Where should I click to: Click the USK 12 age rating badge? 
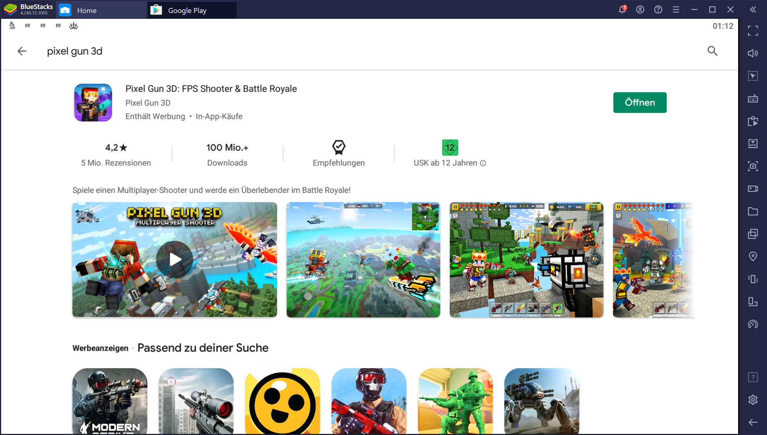450,147
